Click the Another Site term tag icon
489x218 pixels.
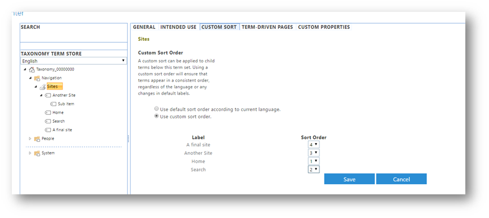click(x=48, y=95)
